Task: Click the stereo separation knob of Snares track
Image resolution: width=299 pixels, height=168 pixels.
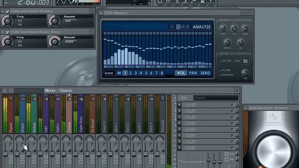Action: point(34,150)
